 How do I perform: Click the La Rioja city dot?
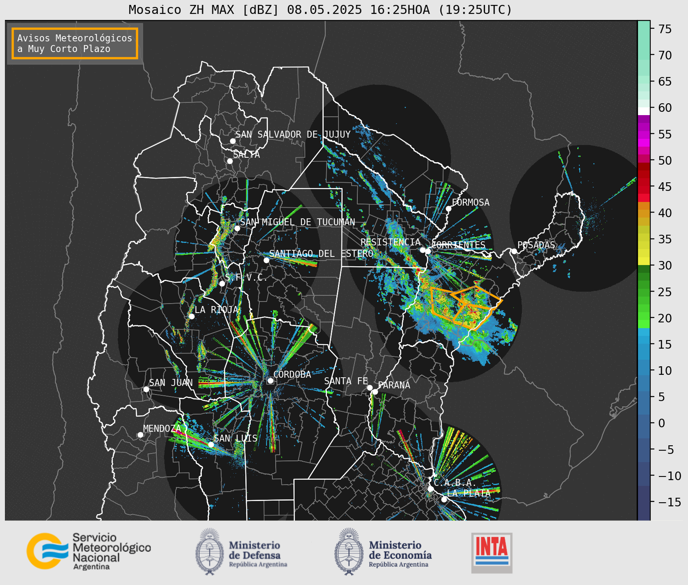192,316
